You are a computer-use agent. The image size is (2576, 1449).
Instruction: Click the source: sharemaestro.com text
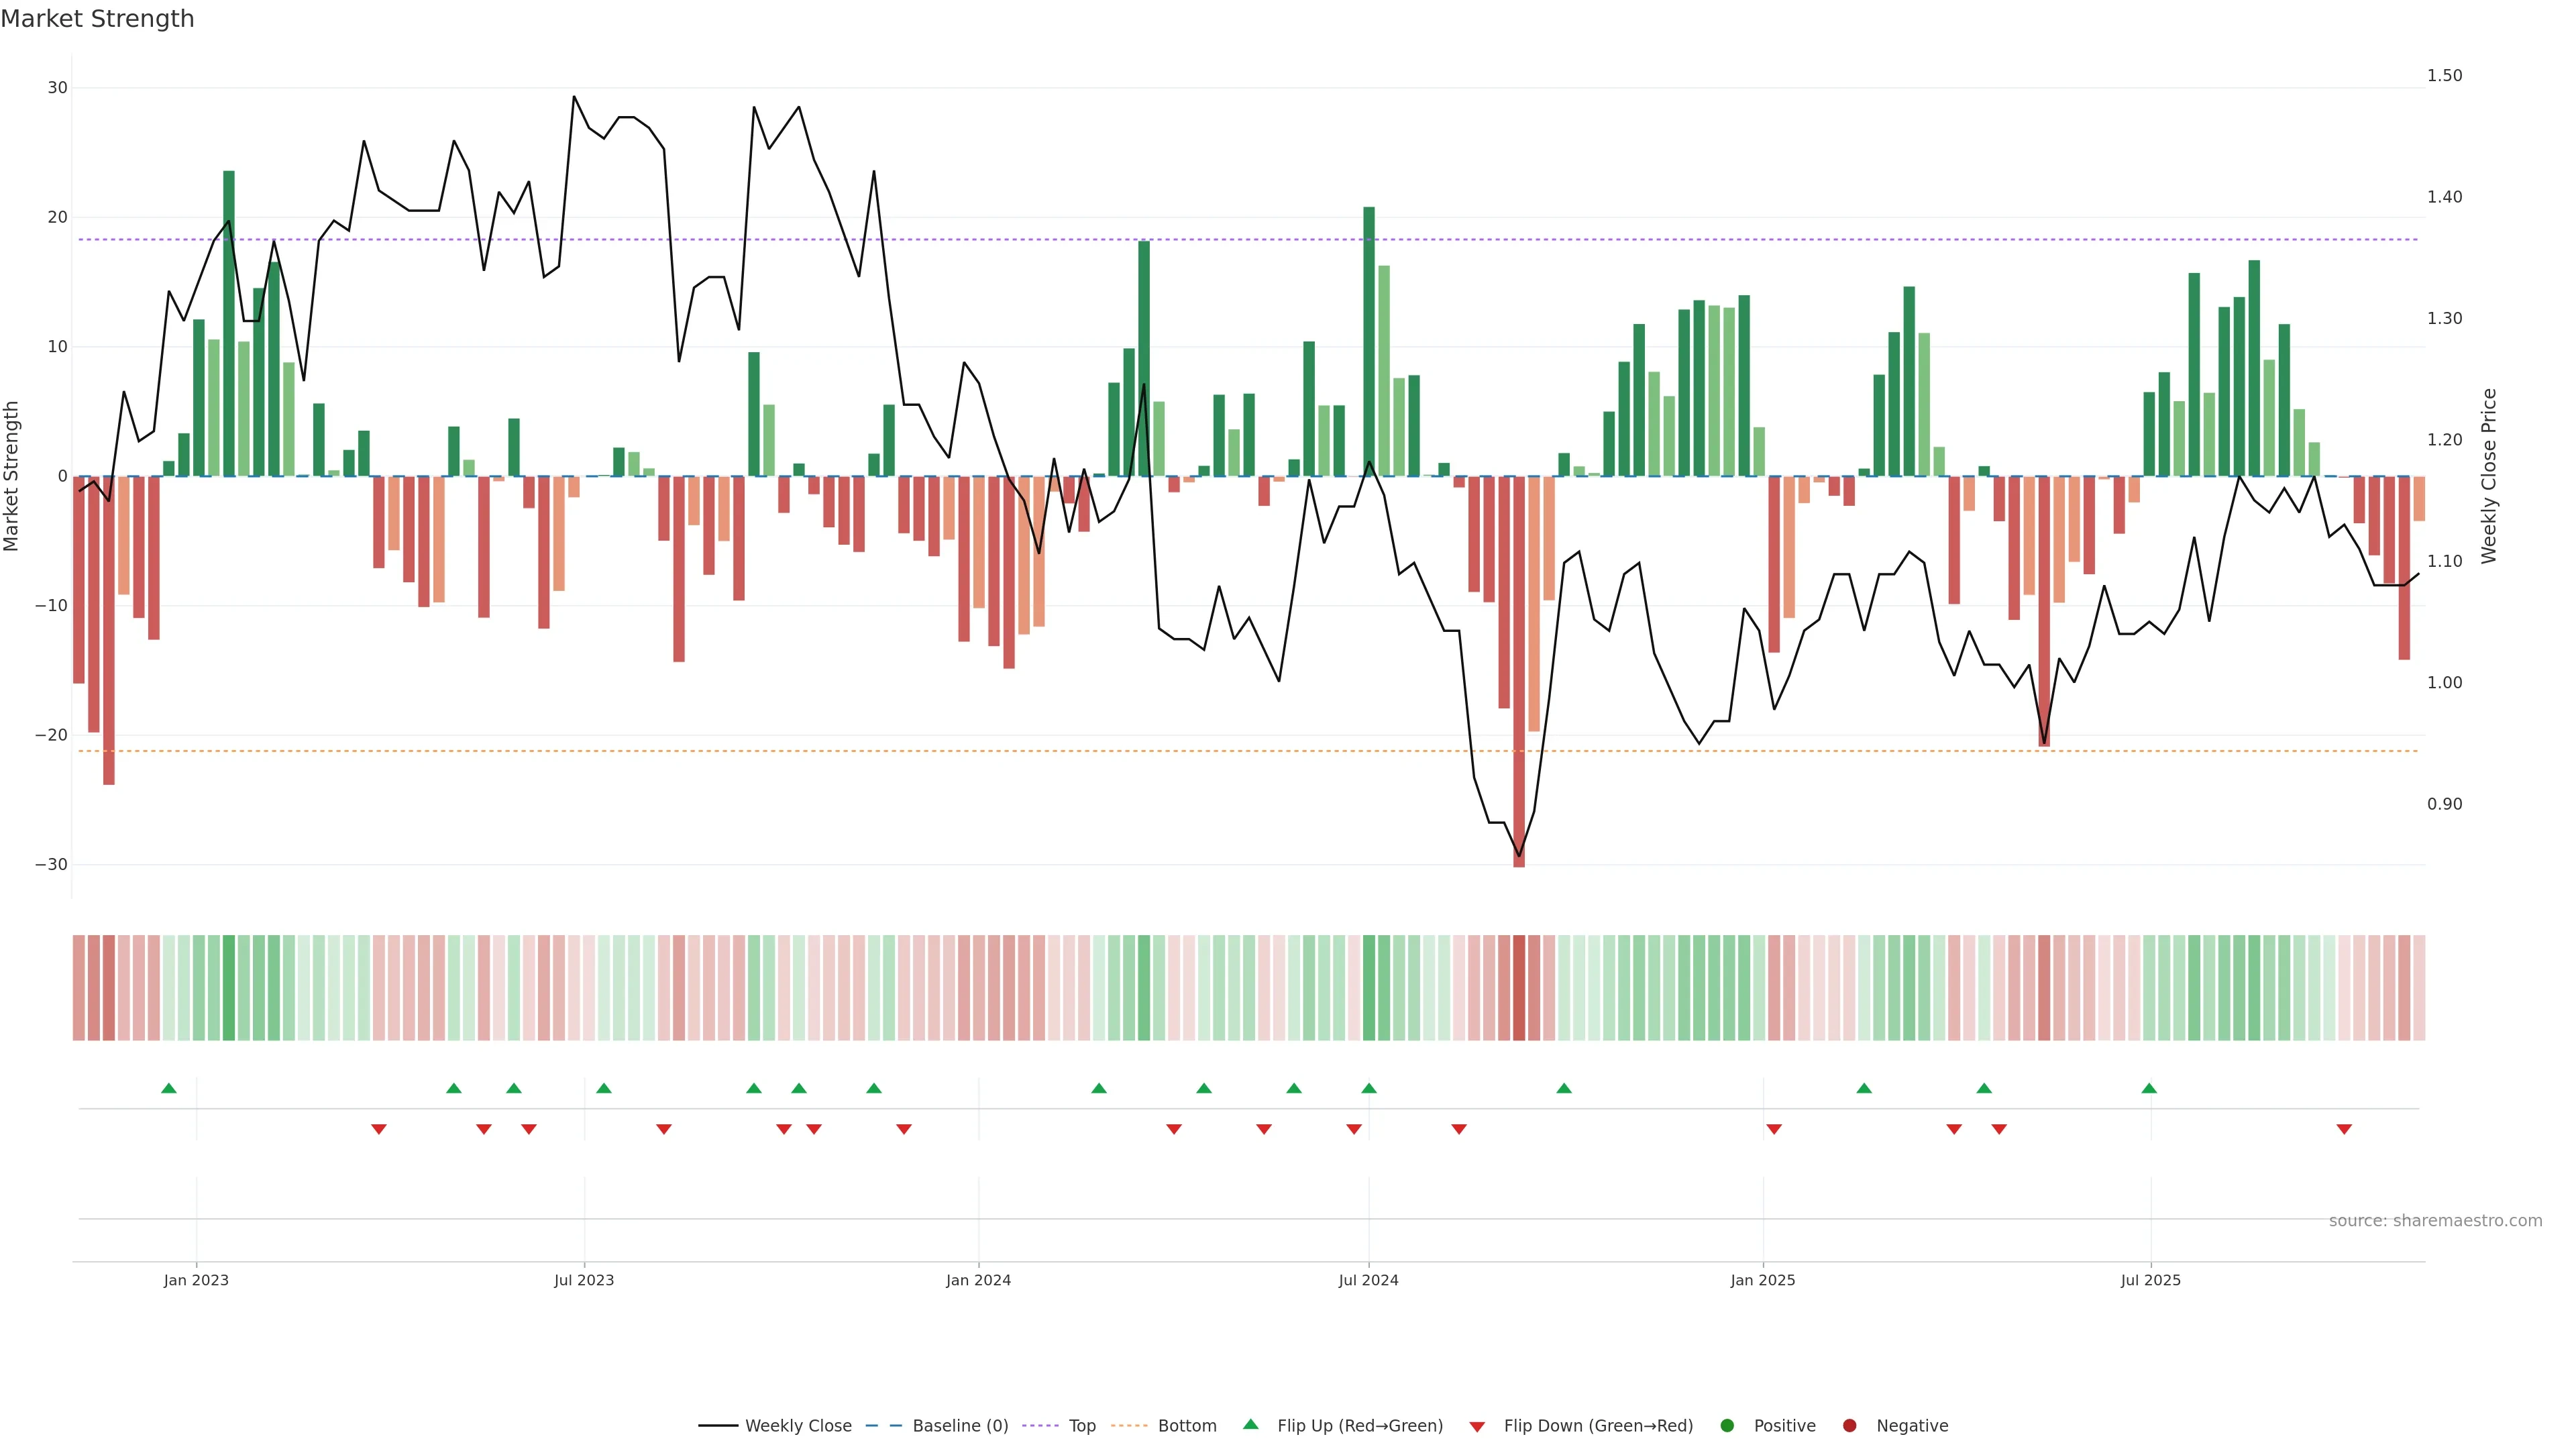tap(2435, 1221)
